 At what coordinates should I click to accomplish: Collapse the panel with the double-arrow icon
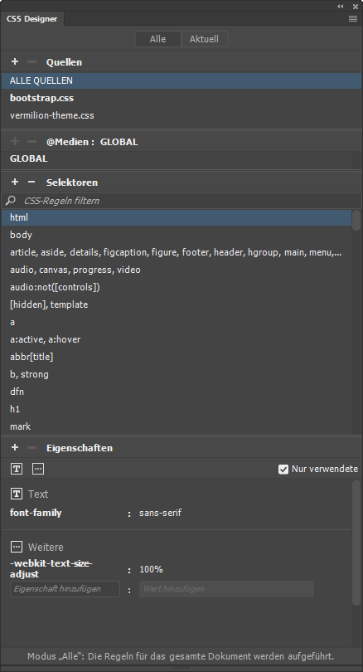click(341, 6)
